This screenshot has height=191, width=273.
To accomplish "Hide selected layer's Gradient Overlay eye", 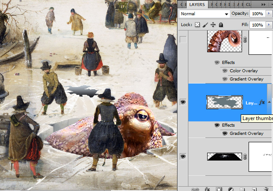I will pos(225,134).
